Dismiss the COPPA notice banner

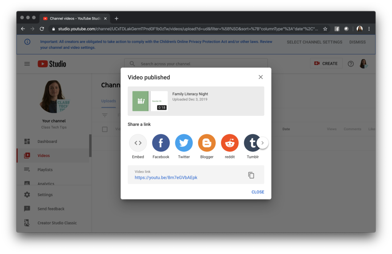[358, 42]
